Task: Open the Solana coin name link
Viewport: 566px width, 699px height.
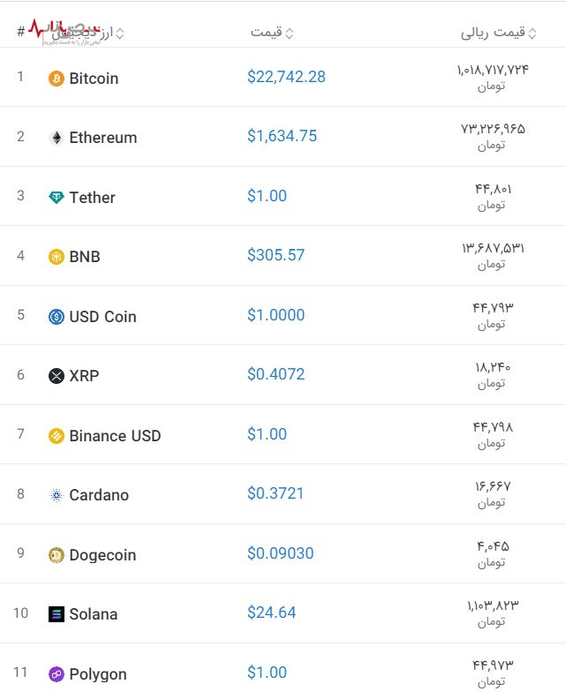Action: point(93,614)
